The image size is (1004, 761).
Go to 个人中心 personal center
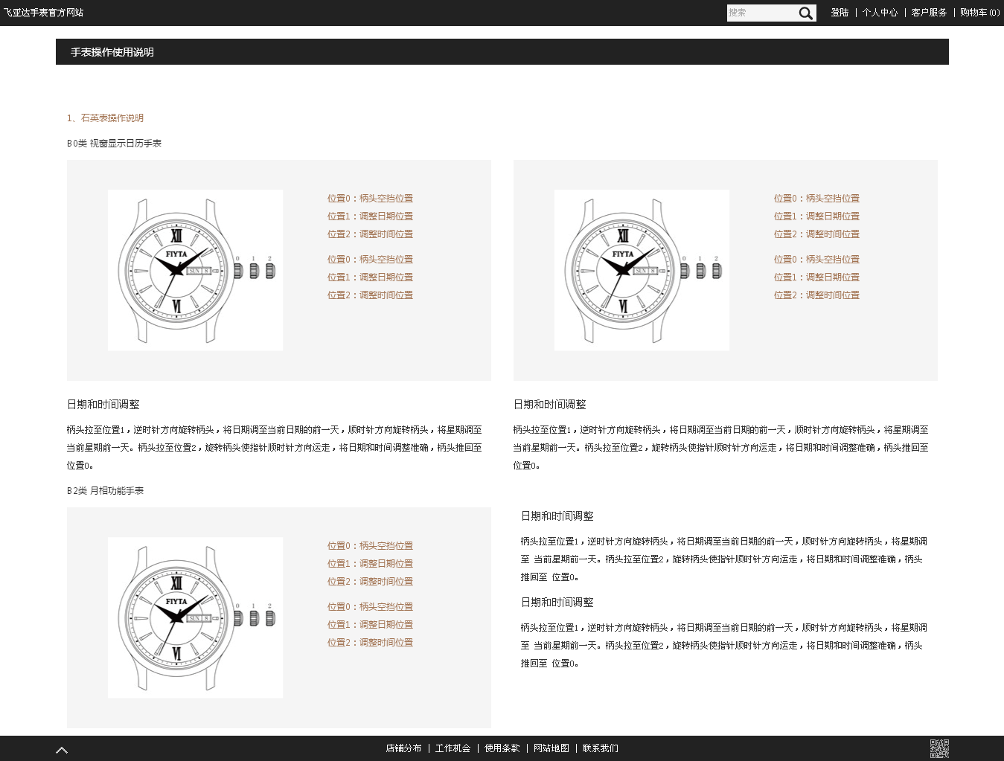coord(880,13)
